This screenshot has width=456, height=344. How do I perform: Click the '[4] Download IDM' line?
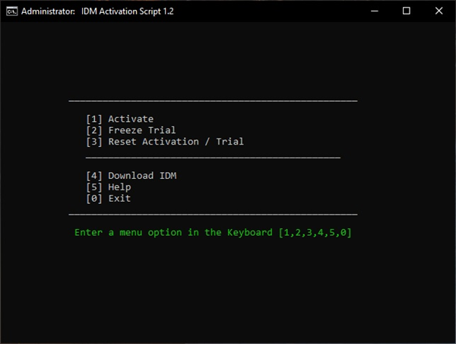click(x=131, y=176)
